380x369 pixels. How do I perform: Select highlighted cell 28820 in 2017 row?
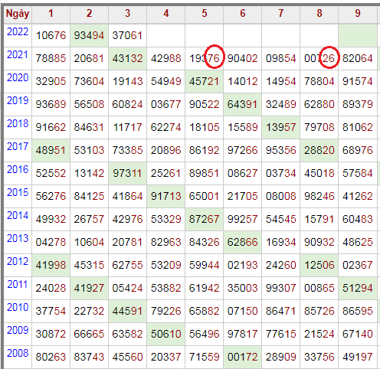[319, 150]
